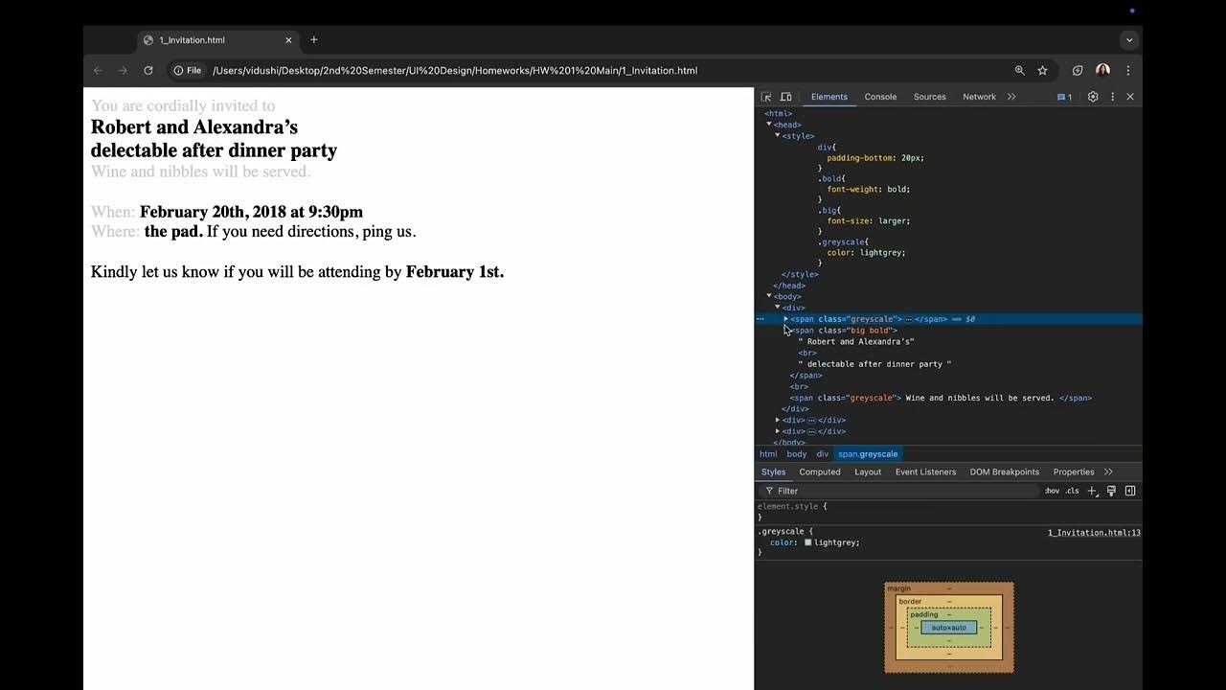Click the styles Filter input
The height and width of the screenshot is (690, 1226).
(x=900, y=491)
